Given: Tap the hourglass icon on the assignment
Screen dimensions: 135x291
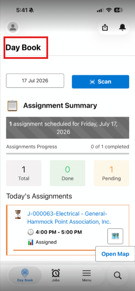Looking at the screenshot, I should 18,214.
